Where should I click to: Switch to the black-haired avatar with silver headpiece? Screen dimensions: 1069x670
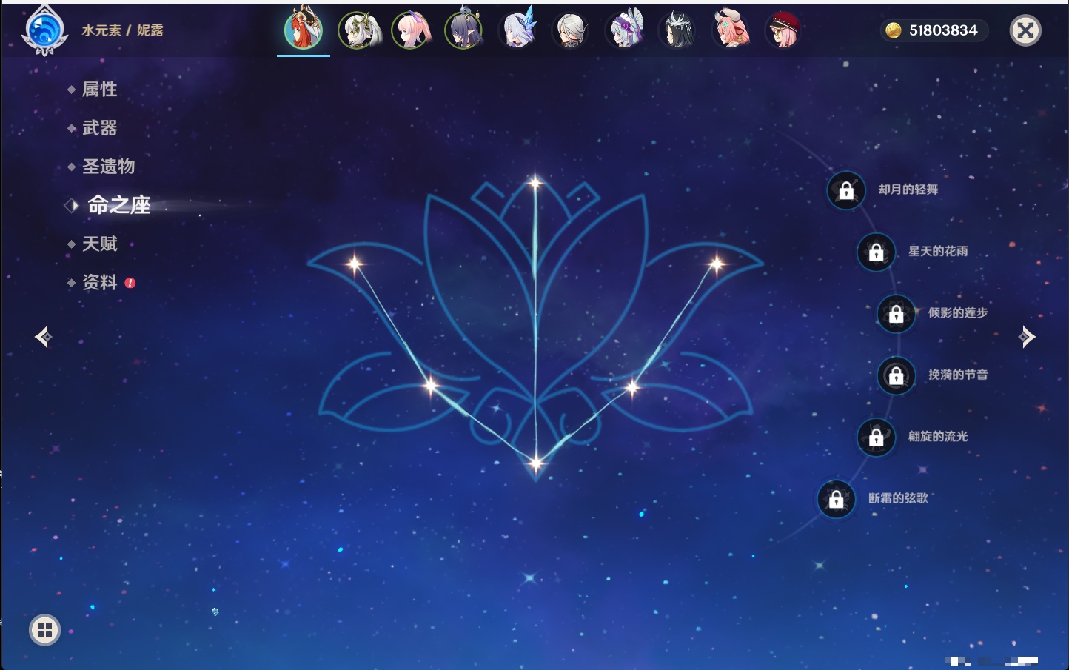[678, 30]
